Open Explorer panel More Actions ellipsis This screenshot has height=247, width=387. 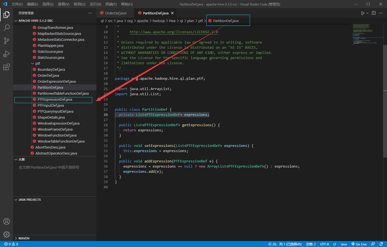click(x=90, y=13)
